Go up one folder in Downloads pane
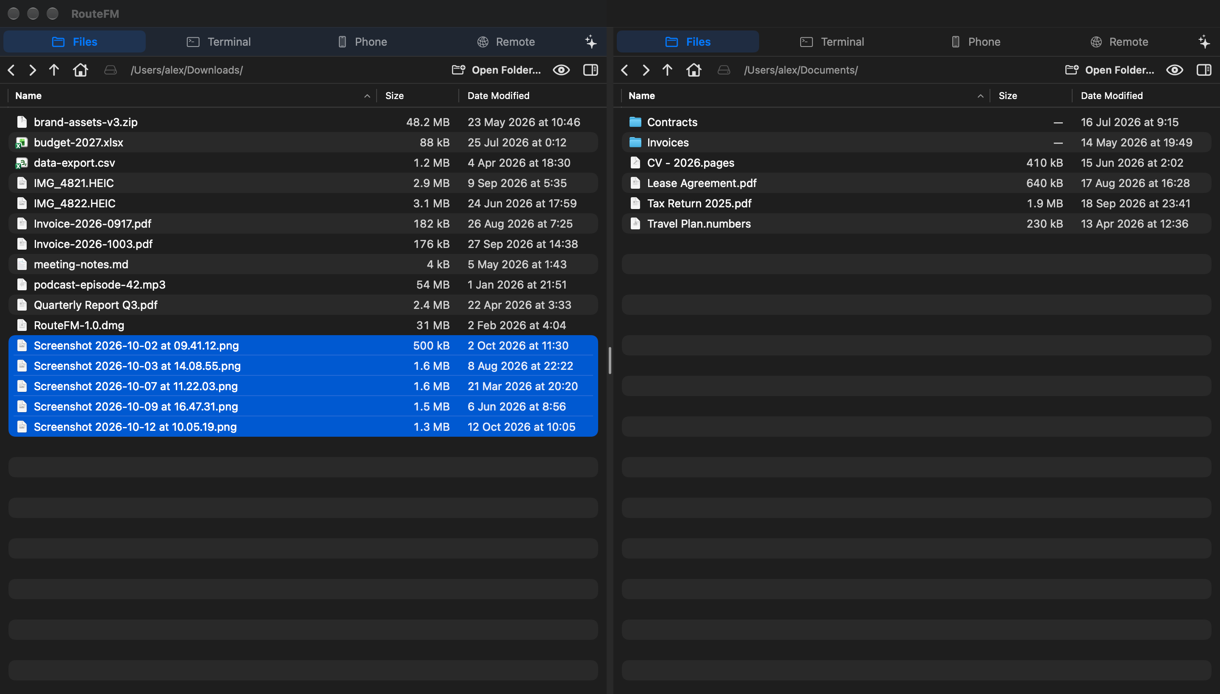 [54, 70]
